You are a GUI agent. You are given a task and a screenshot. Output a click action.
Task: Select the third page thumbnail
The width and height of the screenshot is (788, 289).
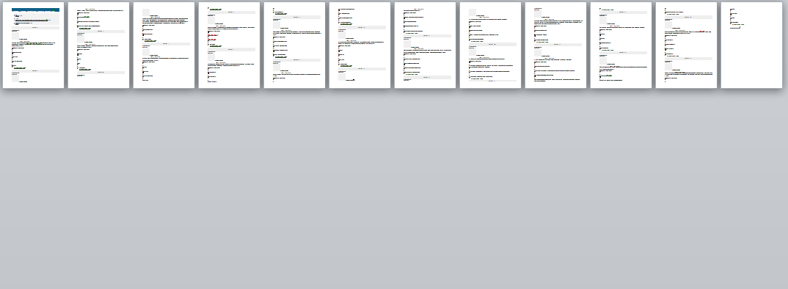click(164, 45)
